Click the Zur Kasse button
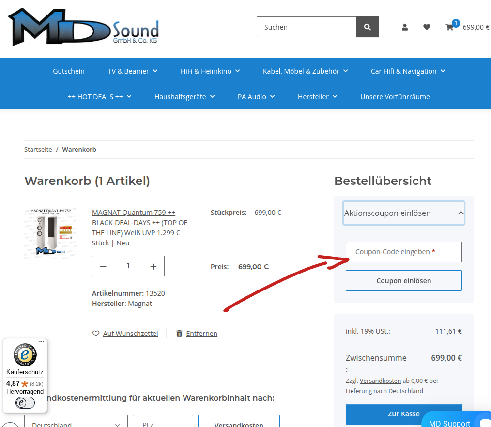The image size is (491, 427). [404, 414]
